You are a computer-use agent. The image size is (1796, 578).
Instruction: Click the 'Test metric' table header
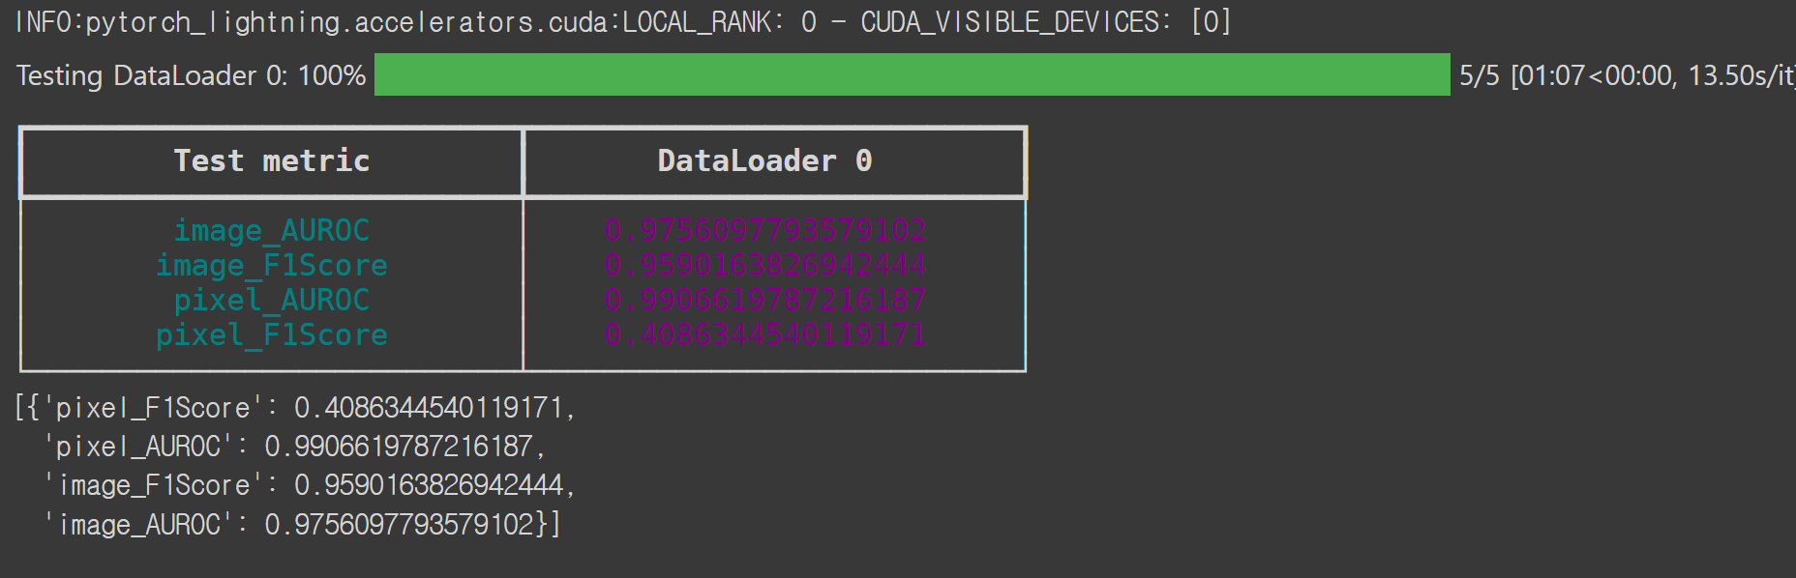point(272,160)
